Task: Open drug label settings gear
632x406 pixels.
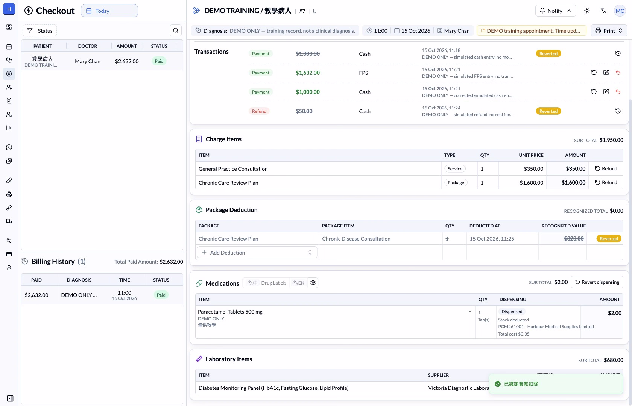Action: (x=313, y=283)
